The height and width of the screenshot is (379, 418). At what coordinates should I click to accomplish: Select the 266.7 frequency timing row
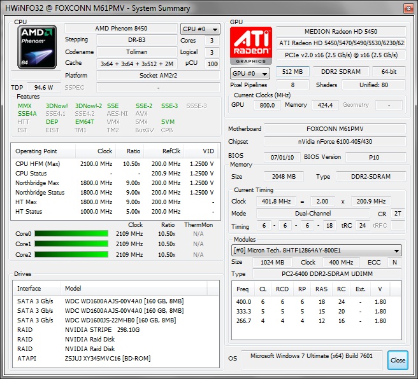[316, 320]
